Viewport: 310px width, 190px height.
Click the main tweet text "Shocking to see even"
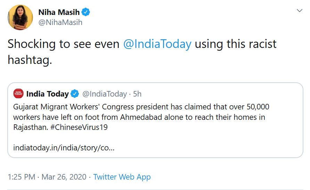coord(63,44)
